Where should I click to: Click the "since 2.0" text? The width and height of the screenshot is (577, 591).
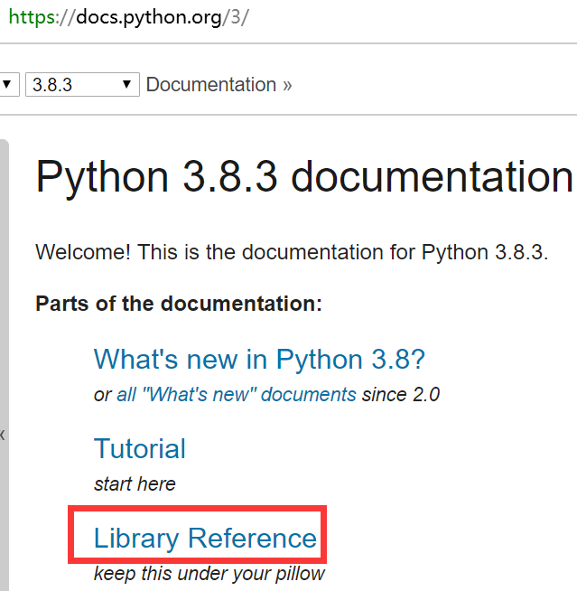pos(400,395)
